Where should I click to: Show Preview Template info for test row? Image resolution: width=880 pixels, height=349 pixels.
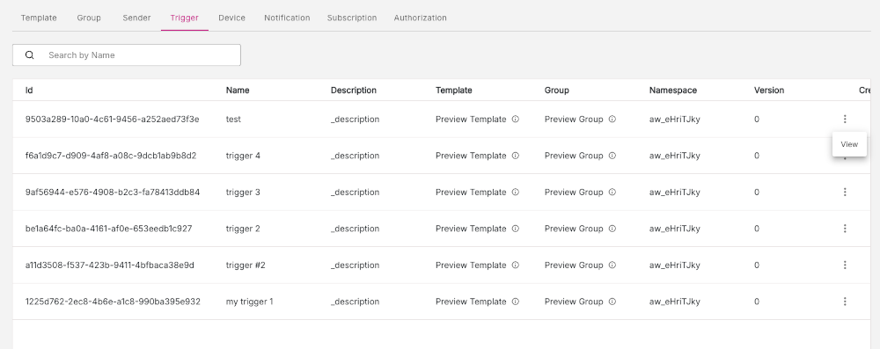pyautogui.click(x=515, y=119)
